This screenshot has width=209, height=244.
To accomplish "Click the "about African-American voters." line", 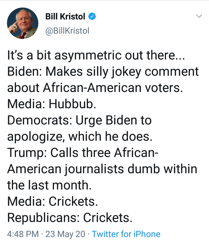I will click(x=95, y=88).
